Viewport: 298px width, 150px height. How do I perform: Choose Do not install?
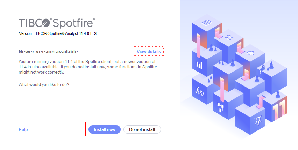(x=142, y=130)
